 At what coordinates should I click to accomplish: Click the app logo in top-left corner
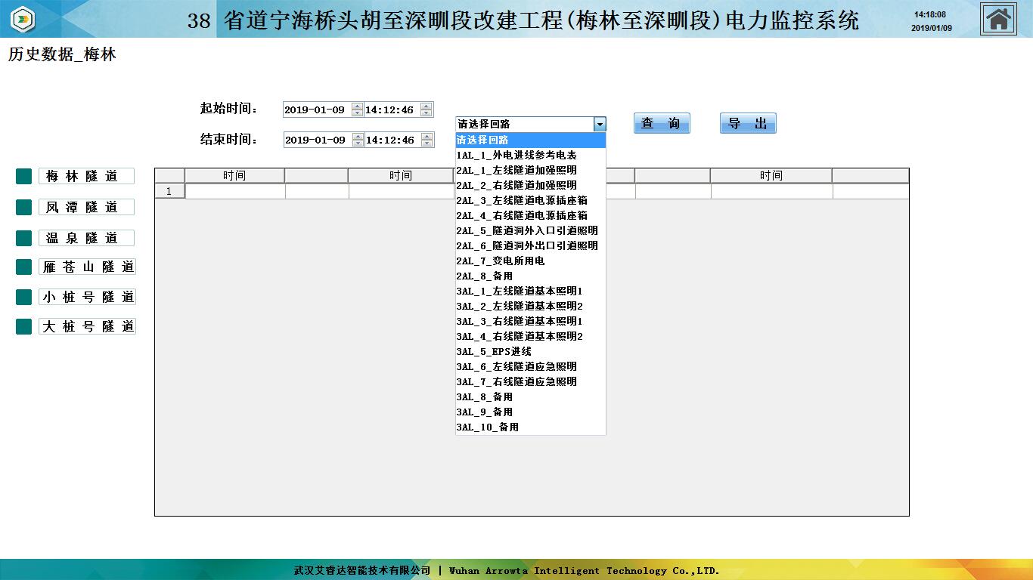point(24,19)
